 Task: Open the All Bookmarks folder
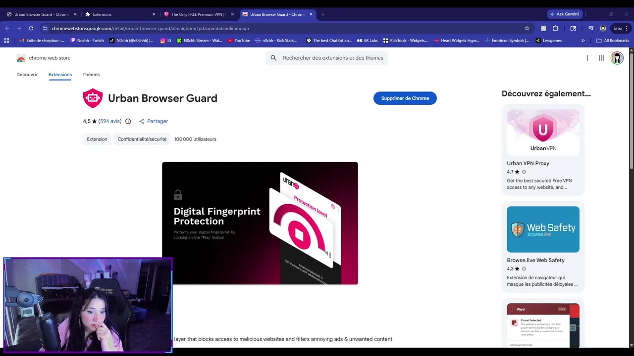tap(613, 41)
